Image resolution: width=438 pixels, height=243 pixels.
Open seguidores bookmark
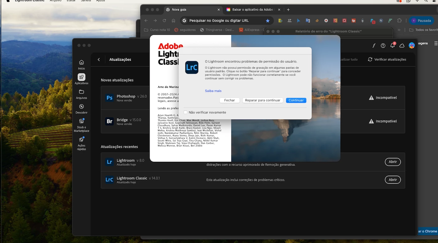pyautogui.click(x=185, y=30)
